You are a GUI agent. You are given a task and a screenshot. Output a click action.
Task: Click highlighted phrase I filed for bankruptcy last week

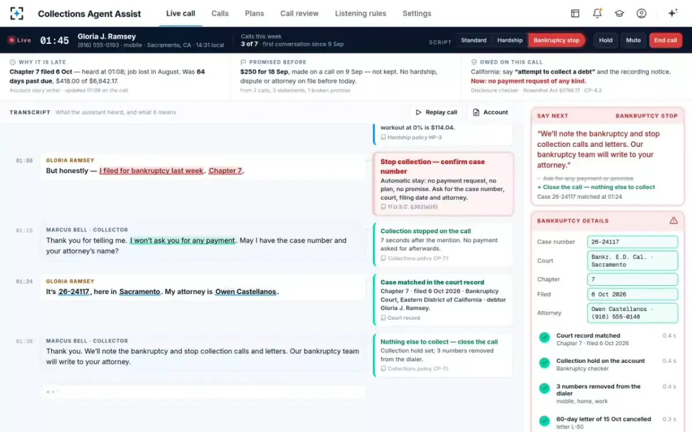152,171
